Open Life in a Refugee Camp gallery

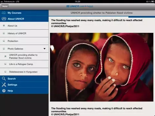coord(24,64)
